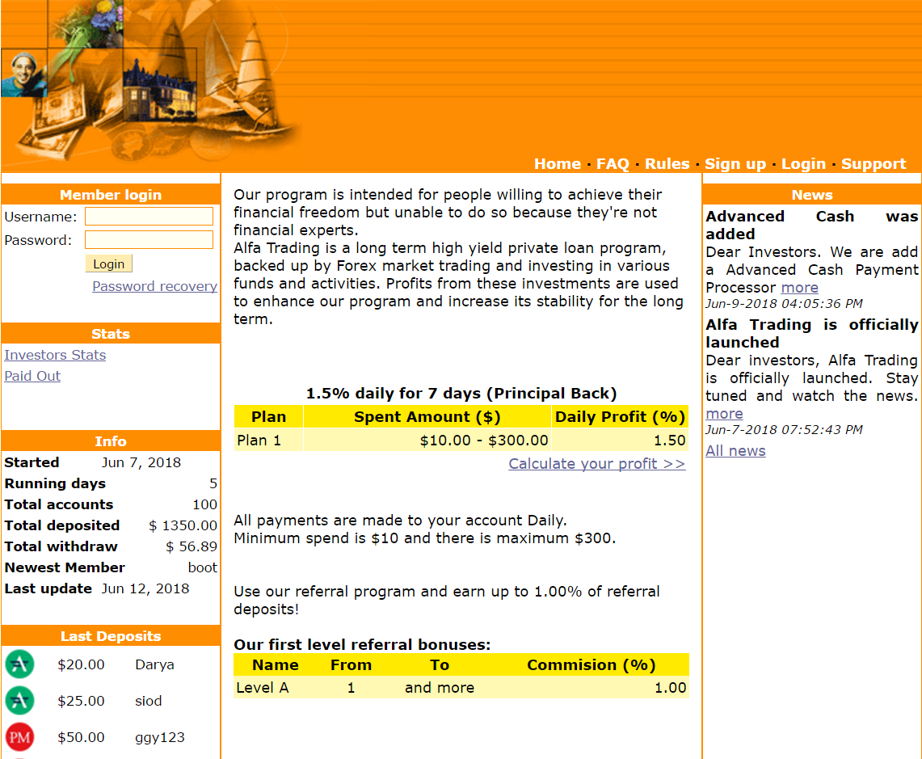Click the Running days value 5

tap(213, 483)
